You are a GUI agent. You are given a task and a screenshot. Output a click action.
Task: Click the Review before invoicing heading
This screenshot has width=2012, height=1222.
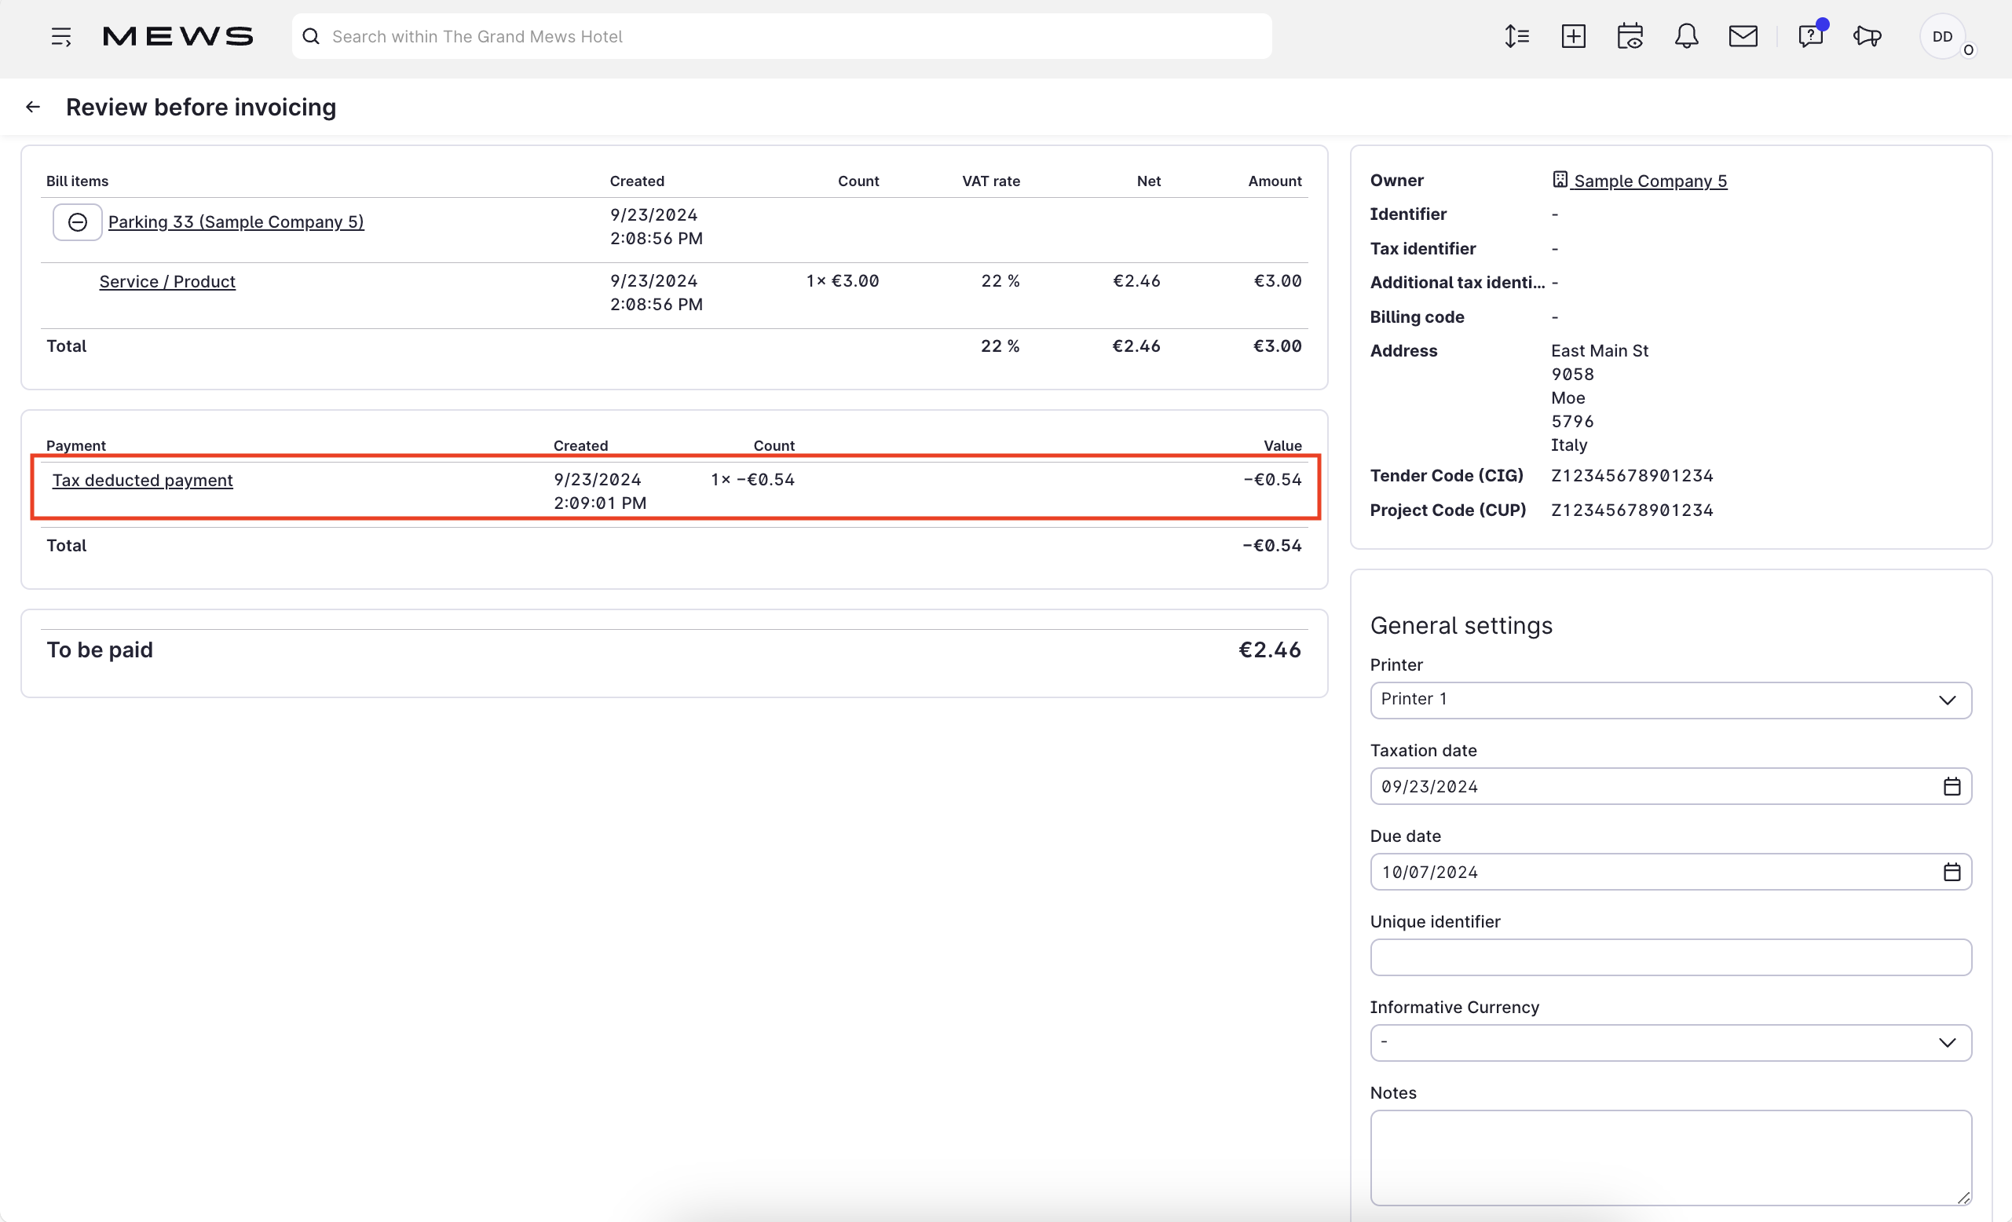point(201,107)
